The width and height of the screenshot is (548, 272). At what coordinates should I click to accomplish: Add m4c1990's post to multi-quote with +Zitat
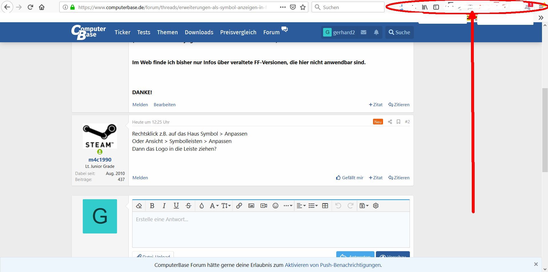(x=376, y=178)
